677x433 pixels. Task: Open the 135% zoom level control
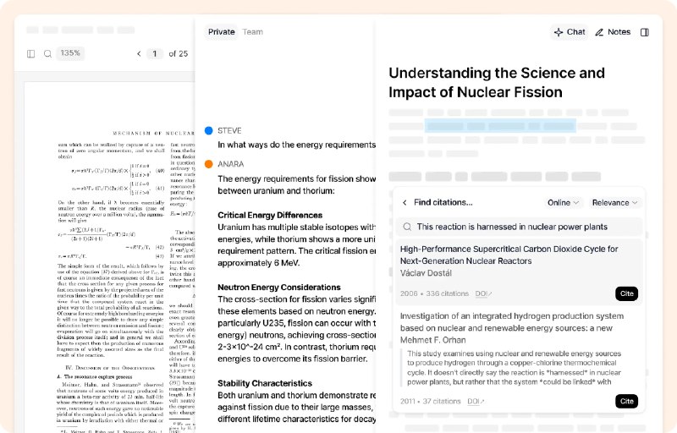point(70,53)
